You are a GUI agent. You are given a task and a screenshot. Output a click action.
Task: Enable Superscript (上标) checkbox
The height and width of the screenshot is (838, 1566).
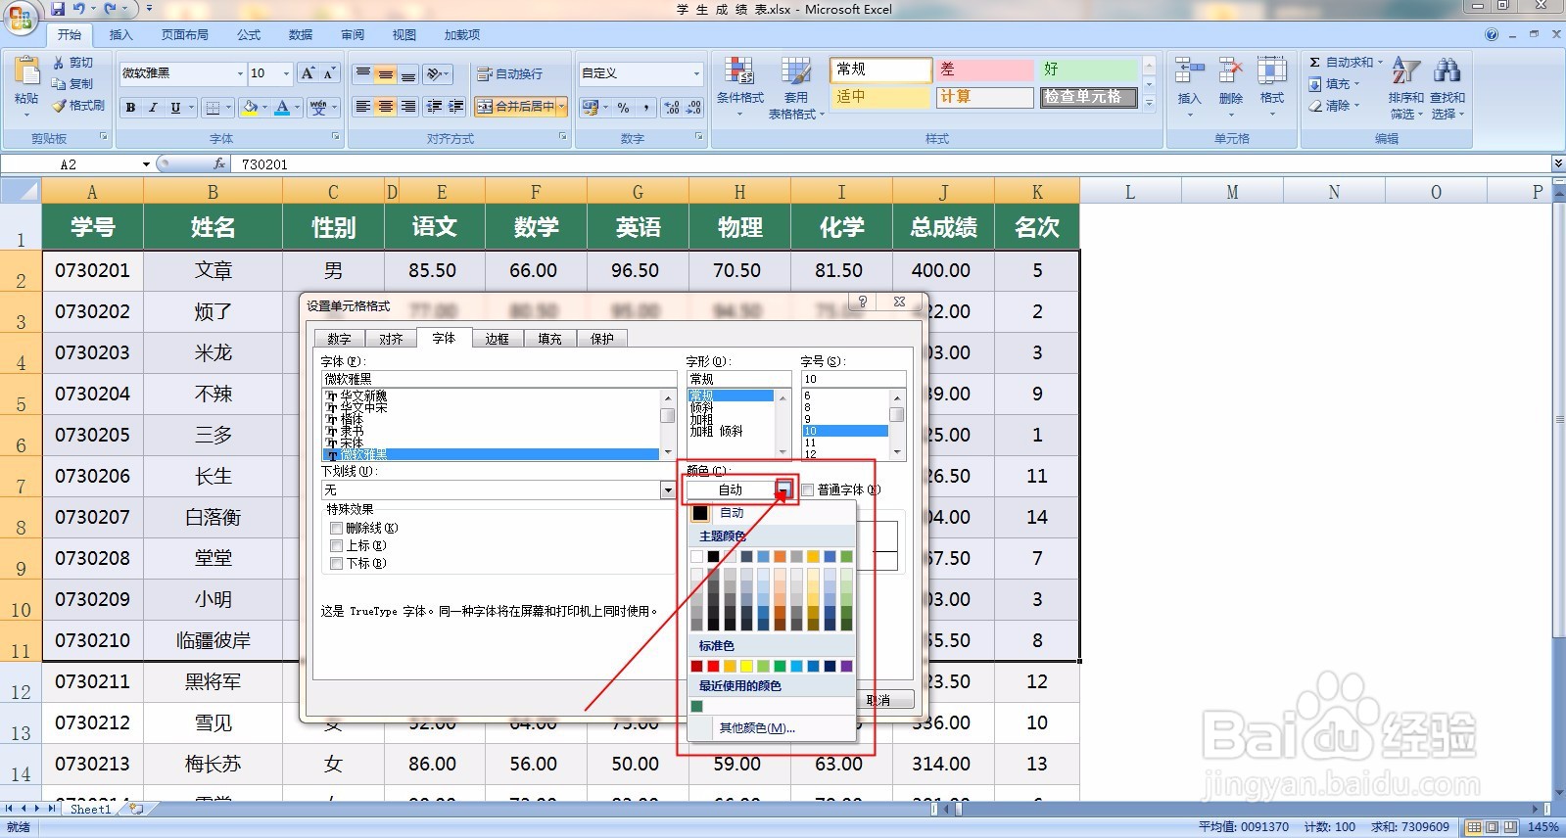pyautogui.click(x=336, y=545)
